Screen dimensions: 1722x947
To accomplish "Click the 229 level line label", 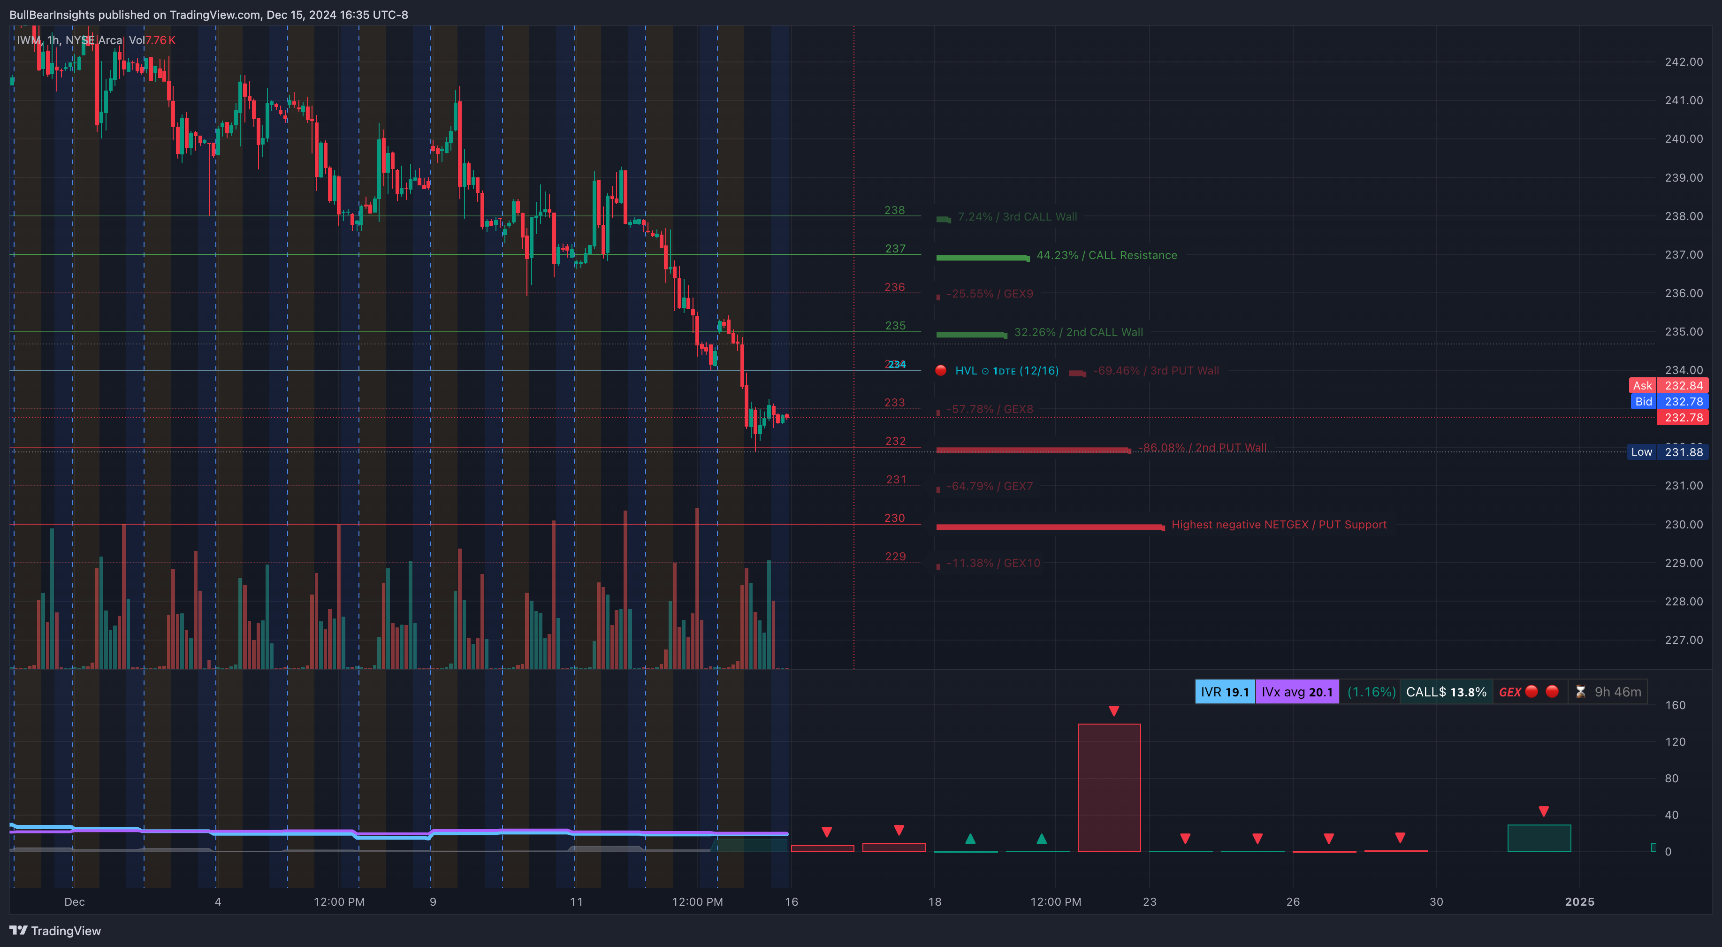I will click(x=895, y=557).
